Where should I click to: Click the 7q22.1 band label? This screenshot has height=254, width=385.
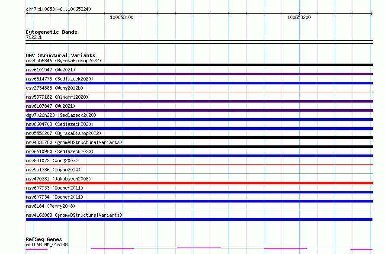click(34, 37)
